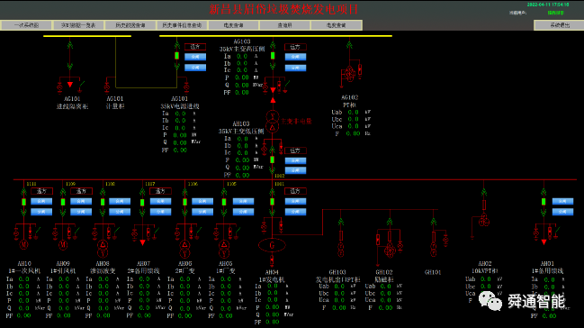Click 分闸 button for breaker 1002
584x328 pixels.
(295, 170)
